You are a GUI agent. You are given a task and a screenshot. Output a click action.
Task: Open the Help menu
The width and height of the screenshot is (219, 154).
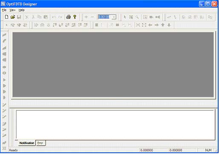(x=21, y=10)
